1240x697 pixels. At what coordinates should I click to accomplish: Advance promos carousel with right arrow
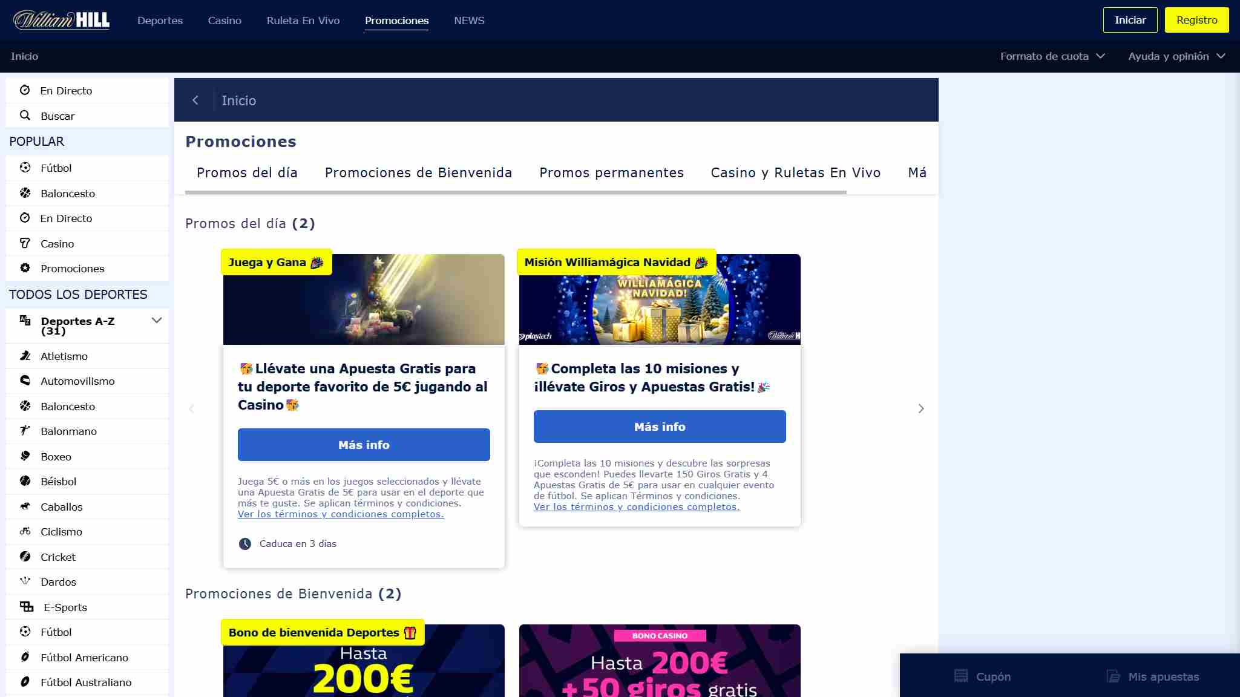(x=921, y=408)
